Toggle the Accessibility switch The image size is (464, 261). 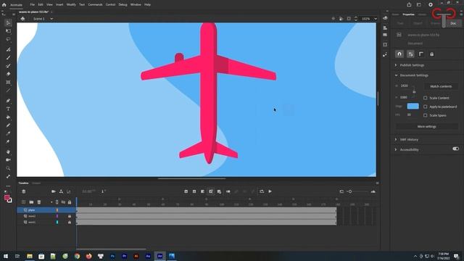(x=456, y=149)
